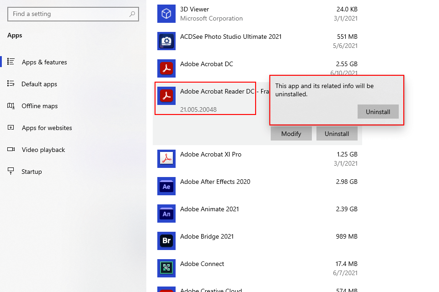Click the Adobe Acrobat XI Pro icon

(166, 159)
